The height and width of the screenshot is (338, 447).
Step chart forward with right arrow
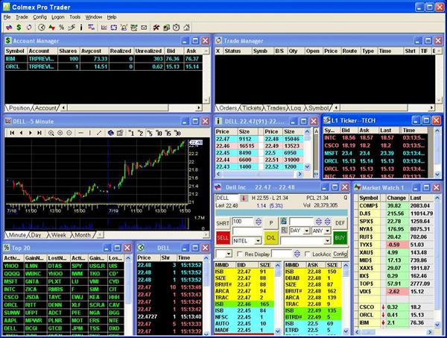click(31, 133)
